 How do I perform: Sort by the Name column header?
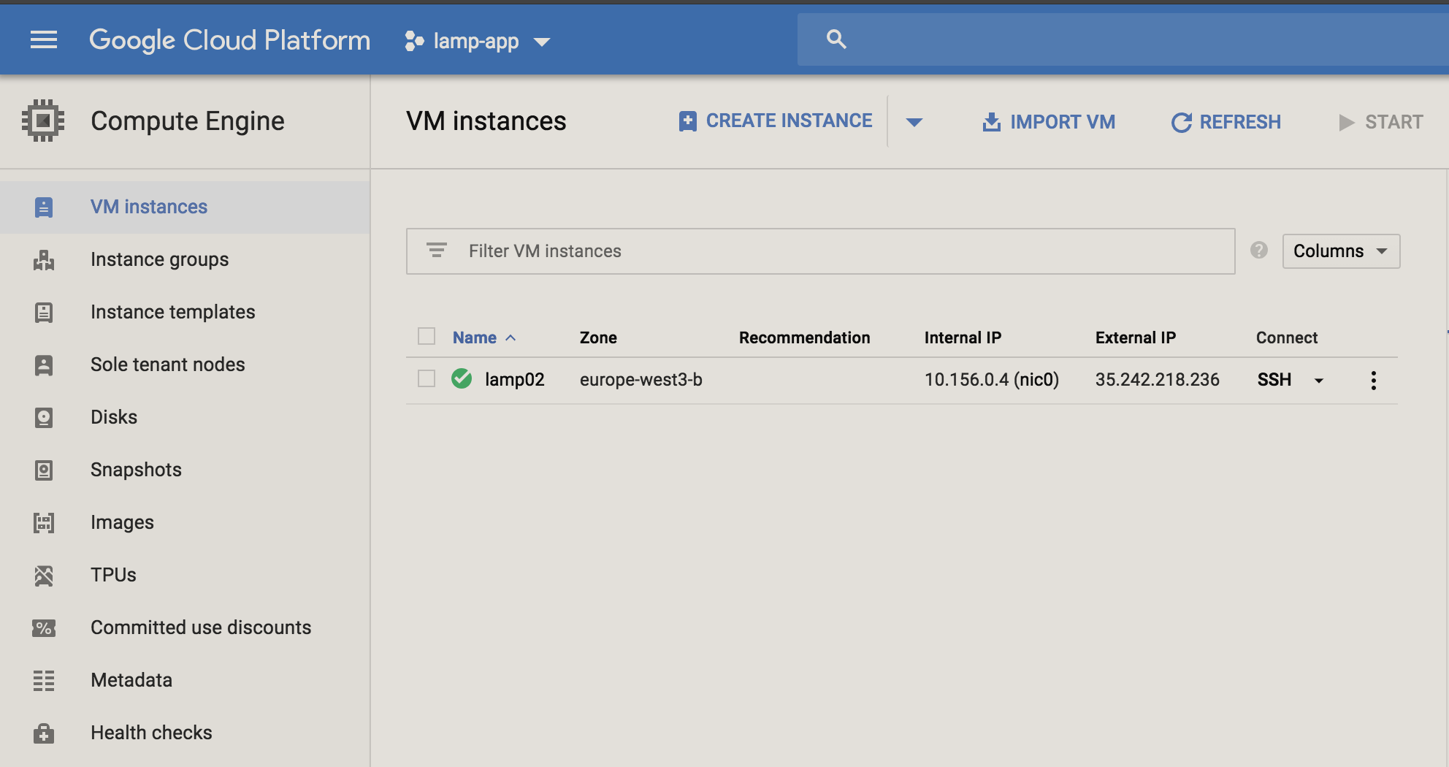tap(475, 337)
